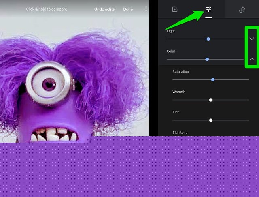Click the Saturation slider knob
This screenshot has height=197, width=259.
[x=213, y=79]
